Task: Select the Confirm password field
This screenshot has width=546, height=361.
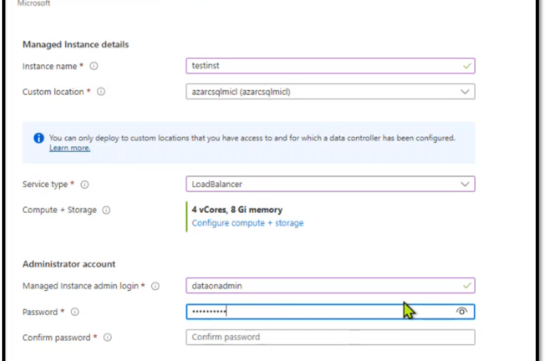Action: [331, 337]
